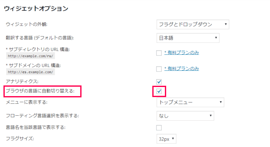Uncheck the アナリティクス checkbox
Viewport: 270px width, 147px height.
click(x=159, y=82)
